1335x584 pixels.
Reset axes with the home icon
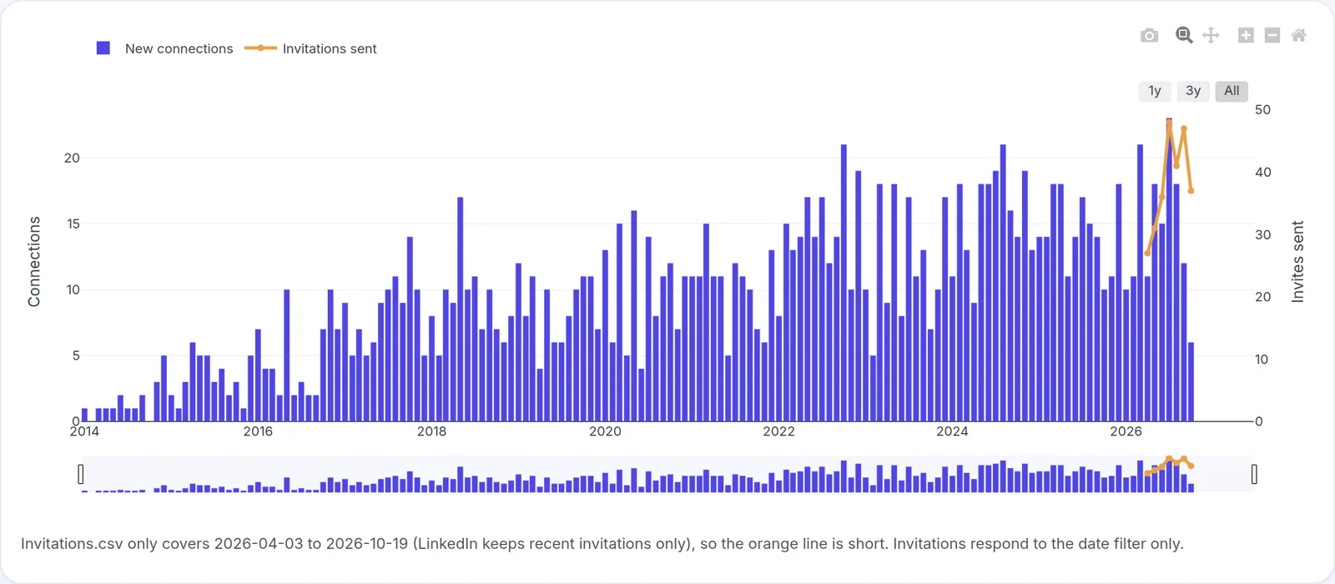pos(1299,35)
